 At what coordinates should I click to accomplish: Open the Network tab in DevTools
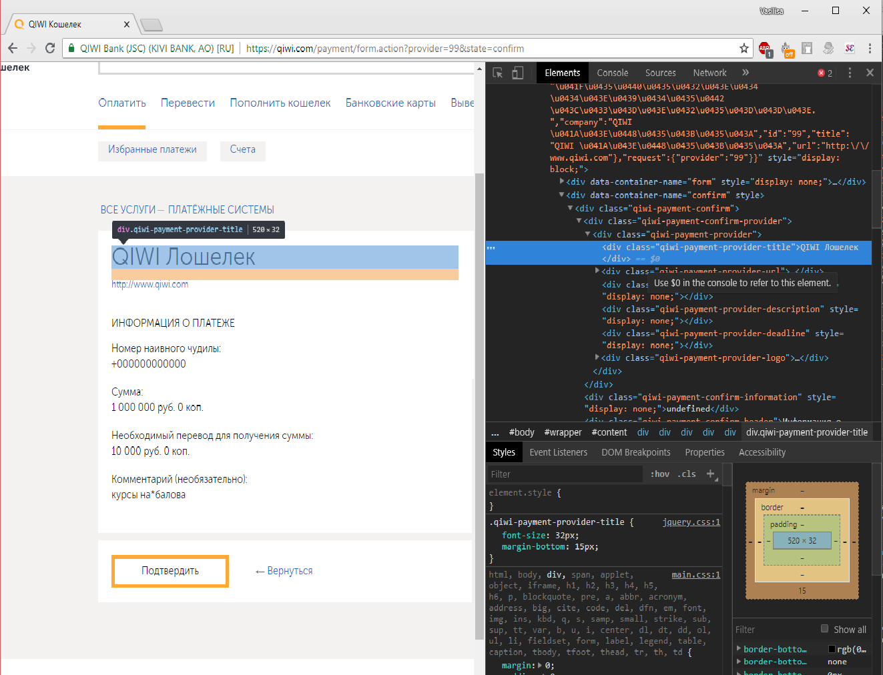pyautogui.click(x=710, y=73)
